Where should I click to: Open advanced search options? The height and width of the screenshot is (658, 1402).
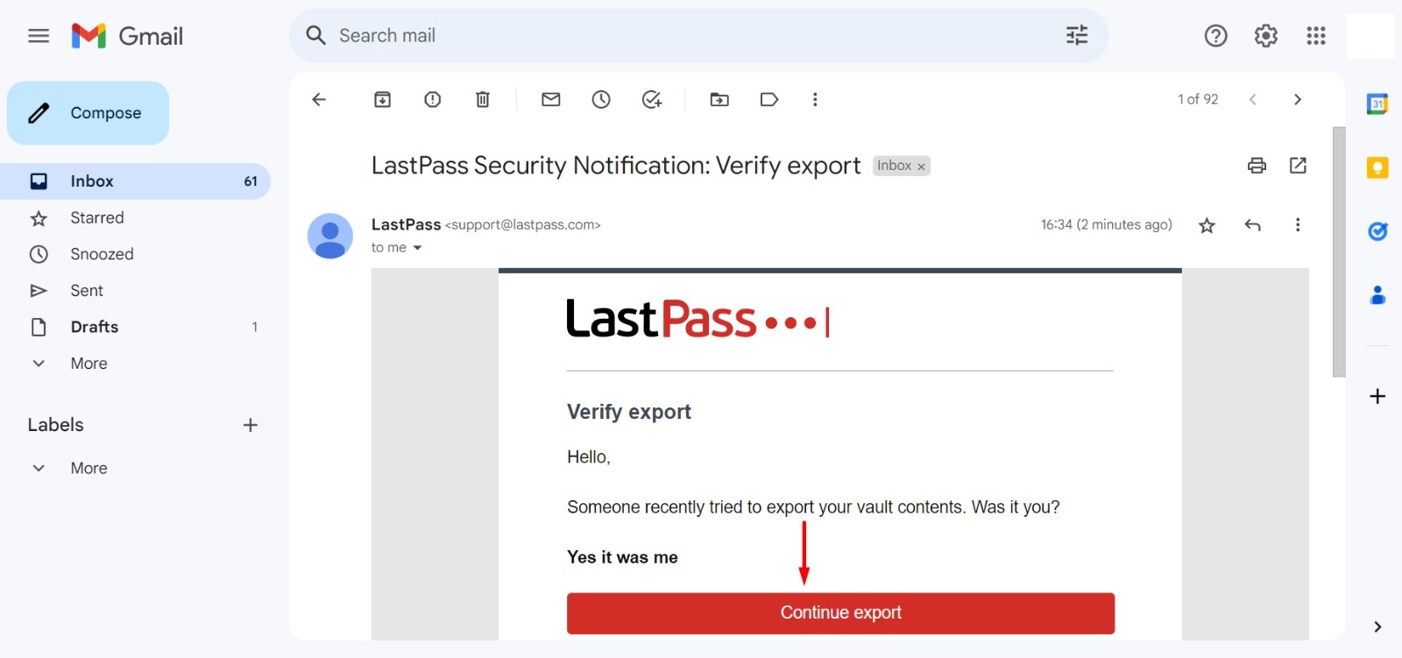(x=1076, y=35)
